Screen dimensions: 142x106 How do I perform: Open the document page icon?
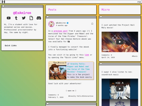pos(31,18)
